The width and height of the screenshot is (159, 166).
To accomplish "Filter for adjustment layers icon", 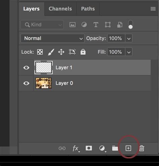I will tap(84, 25).
